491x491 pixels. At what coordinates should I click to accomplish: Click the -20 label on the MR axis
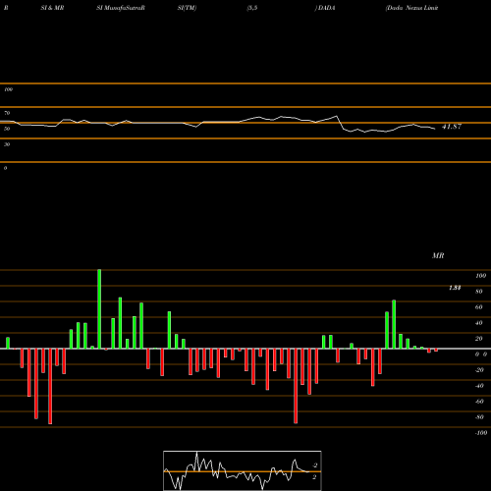(x=479, y=370)
